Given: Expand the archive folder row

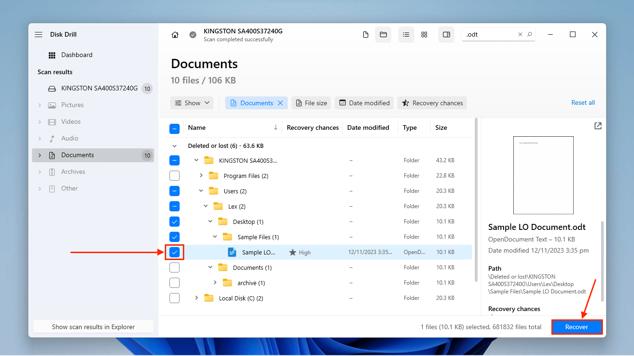Looking at the screenshot, I should coord(215,283).
